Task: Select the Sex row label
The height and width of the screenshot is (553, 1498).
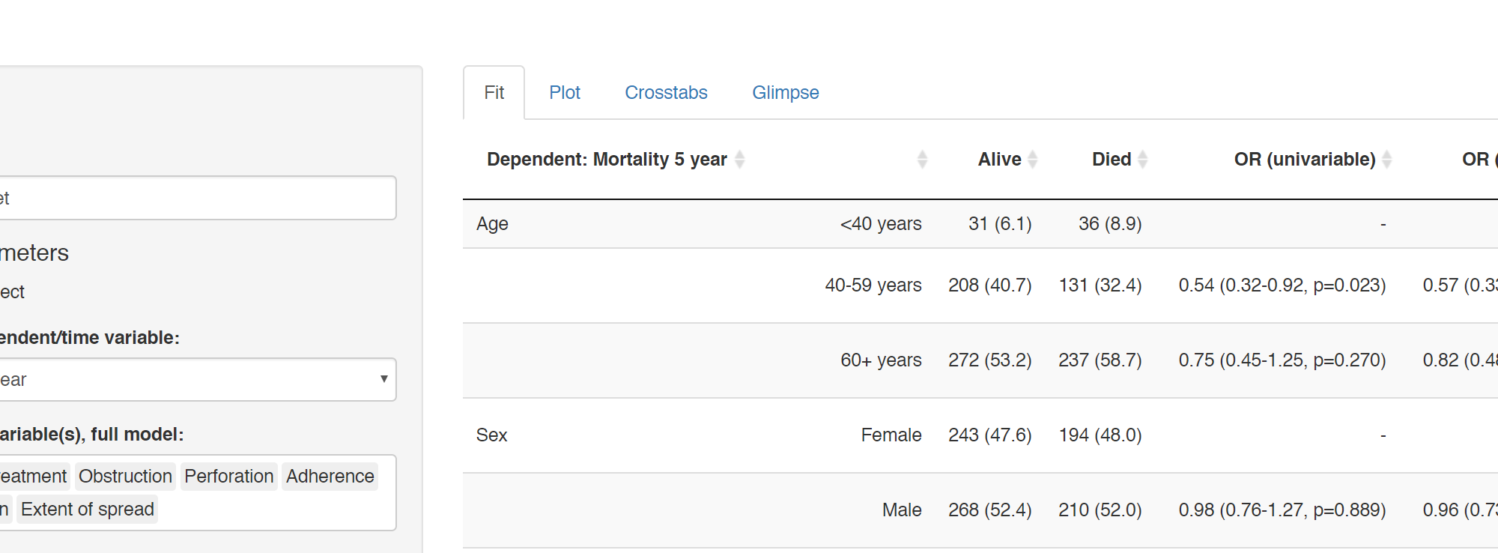Action: (491, 435)
